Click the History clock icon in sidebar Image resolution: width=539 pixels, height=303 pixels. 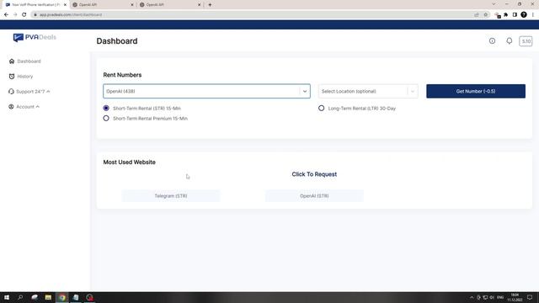point(12,77)
